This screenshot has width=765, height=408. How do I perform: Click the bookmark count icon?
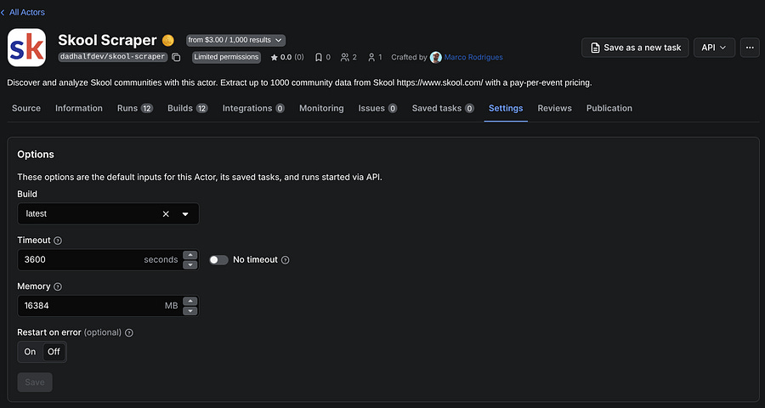coord(319,58)
